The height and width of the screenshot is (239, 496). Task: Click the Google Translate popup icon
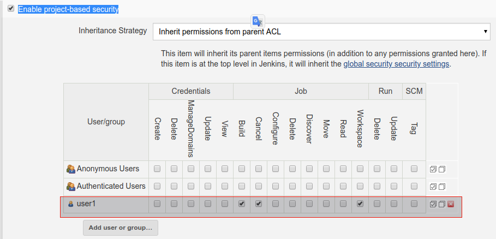tap(258, 21)
